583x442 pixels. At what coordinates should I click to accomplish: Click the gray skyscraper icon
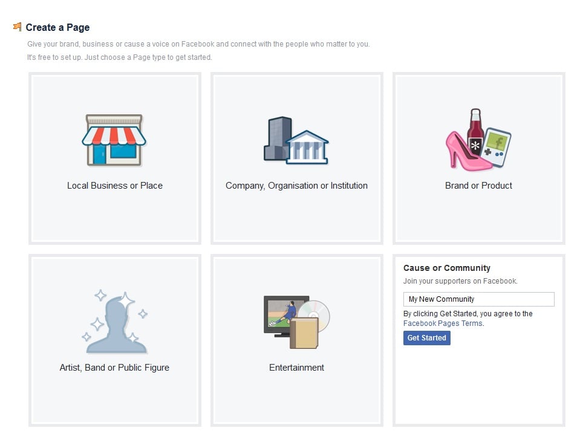coord(277,138)
